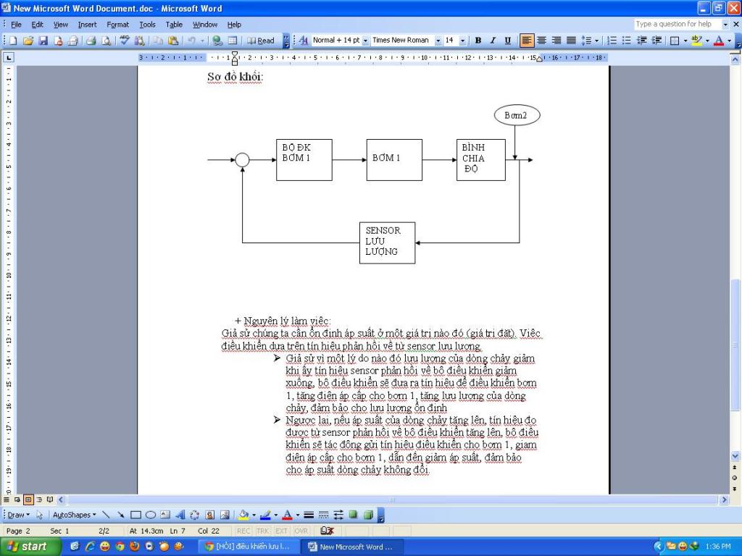Toggle Justify alignment

click(x=571, y=41)
